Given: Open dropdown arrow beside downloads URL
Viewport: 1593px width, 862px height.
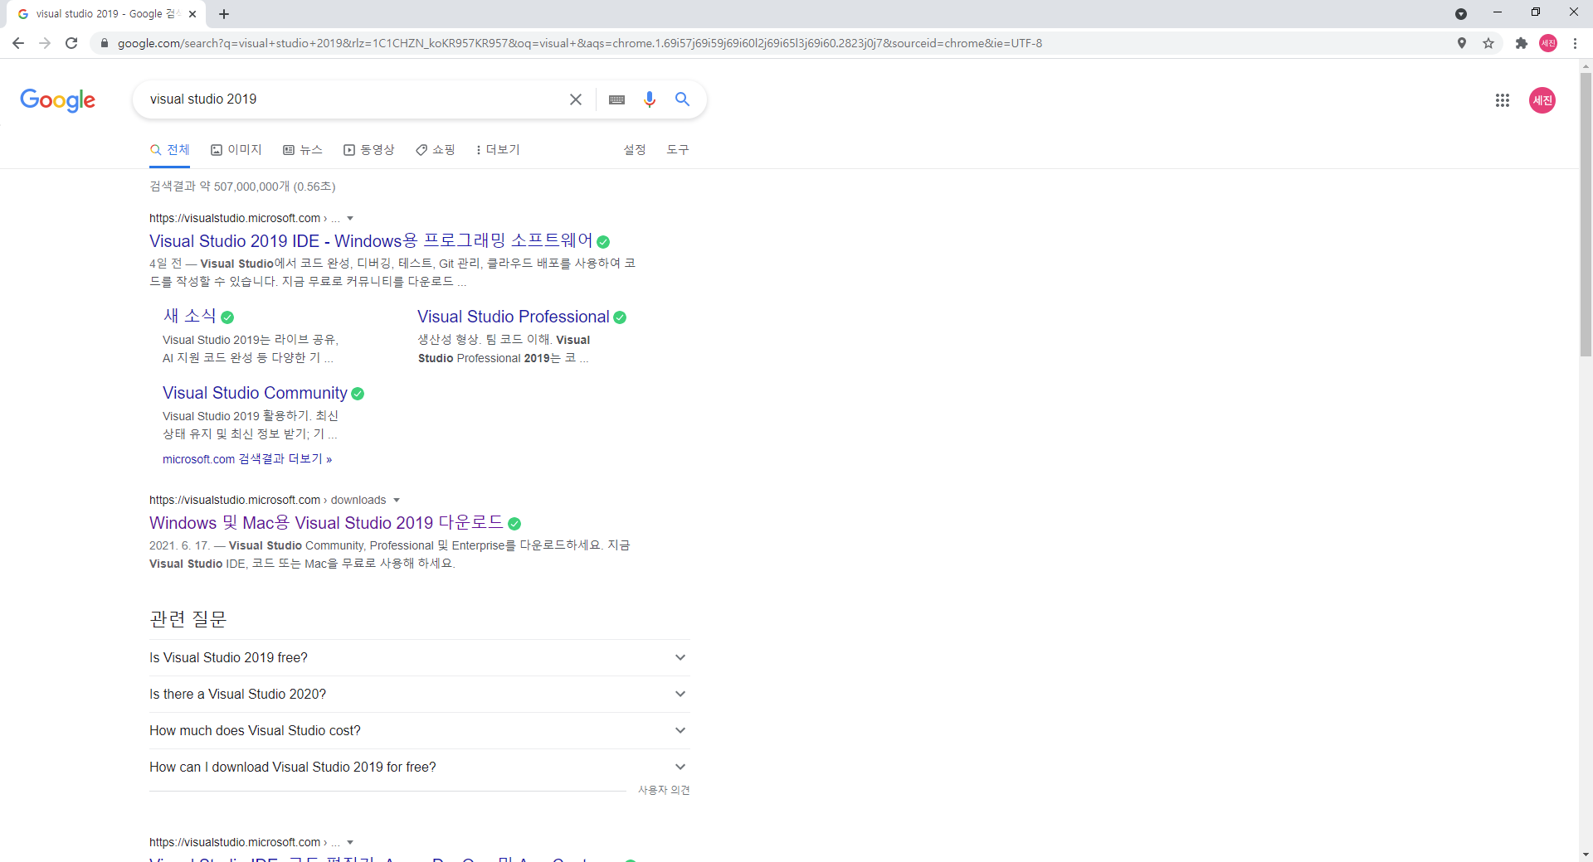Looking at the screenshot, I should point(397,501).
